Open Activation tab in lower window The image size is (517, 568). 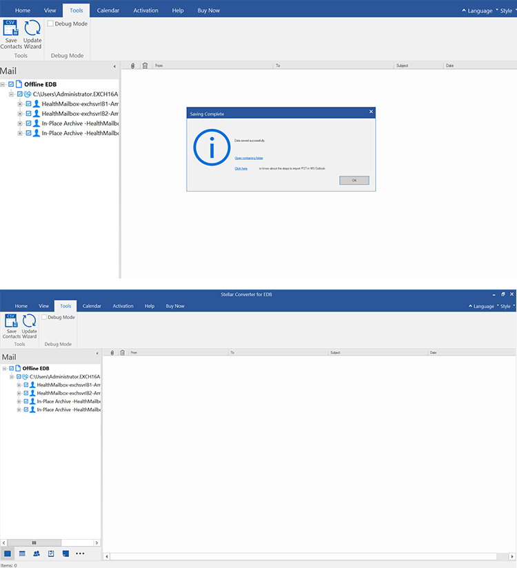coord(123,306)
